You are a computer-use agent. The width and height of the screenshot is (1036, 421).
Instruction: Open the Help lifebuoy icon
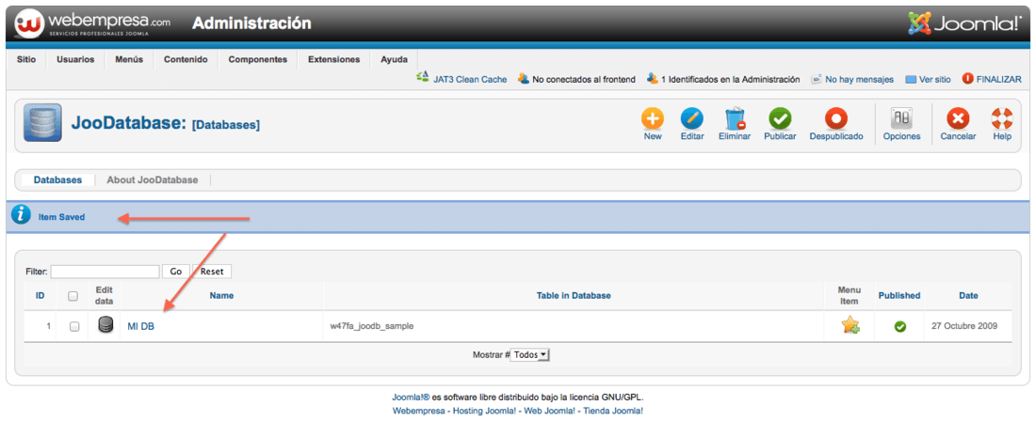pyautogui.click(x=1002, y=119)
